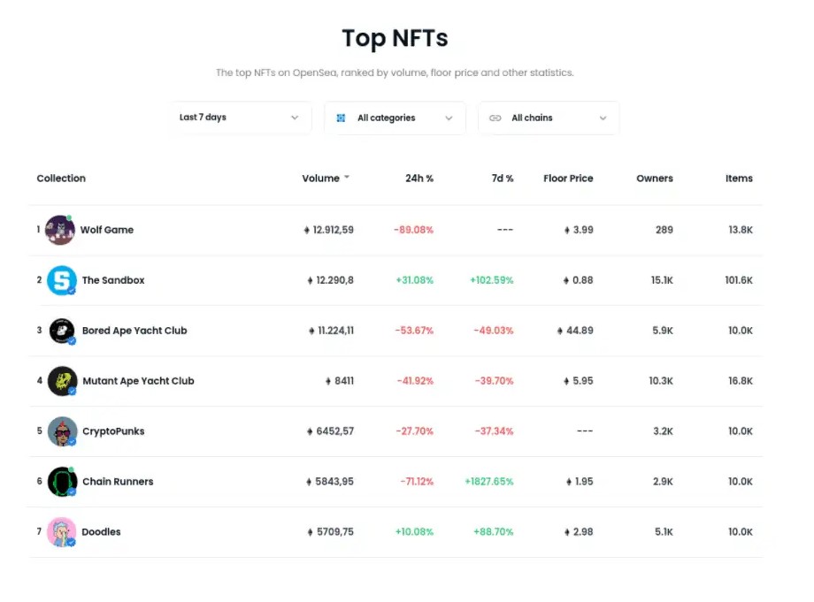The image size is (814, 602).
Task: Click the Wolf Game collection avatar
Action: point(59,230)
